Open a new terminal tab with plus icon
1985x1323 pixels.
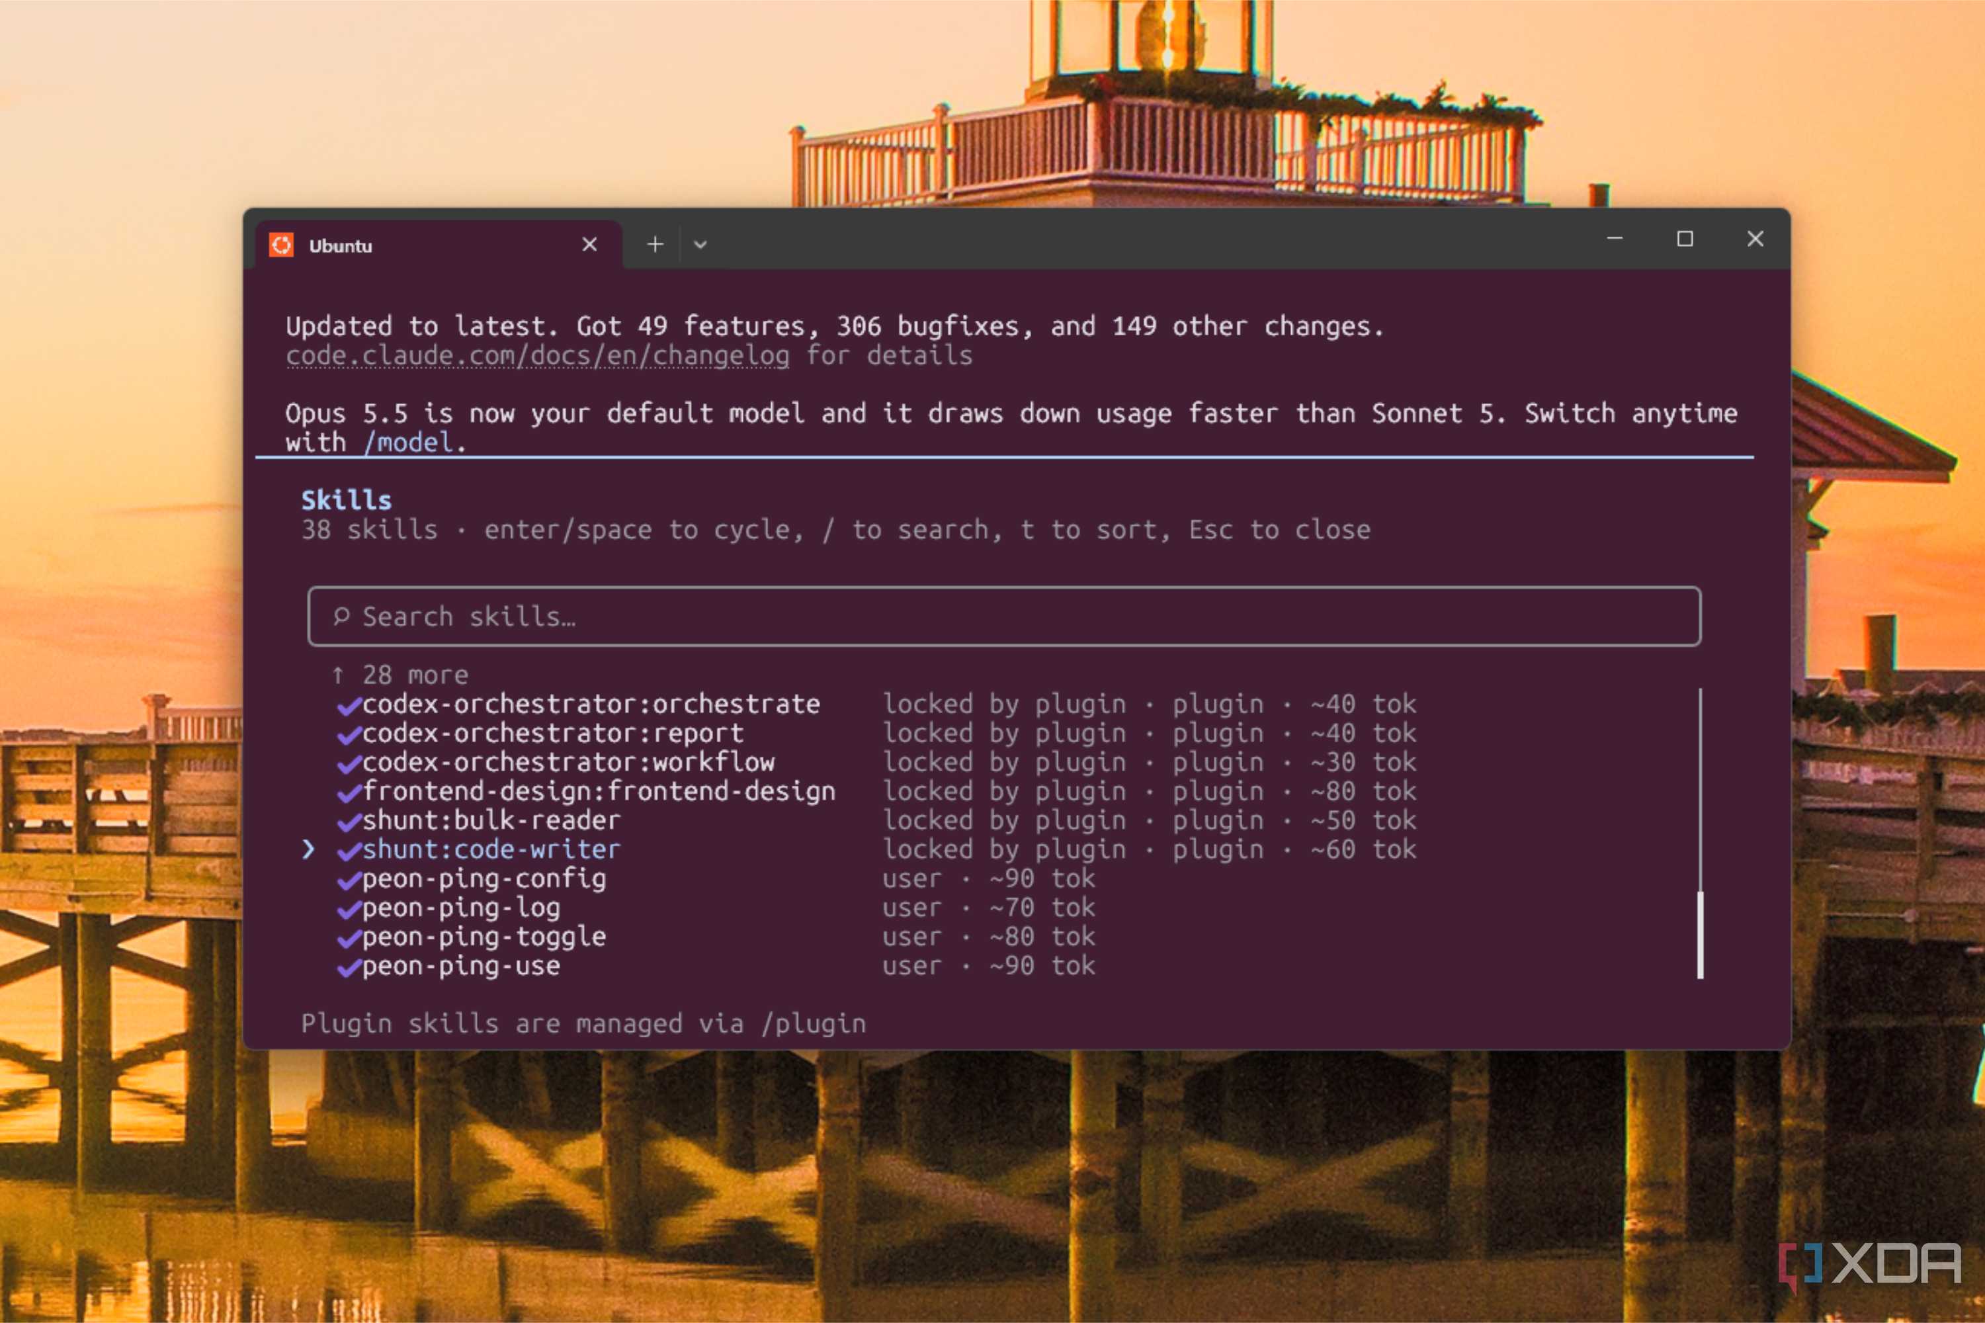coord(655,245)
